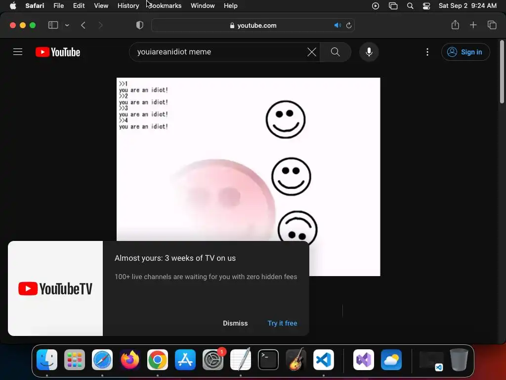The image size is (506, 380).
Task: Dismiss the YouTube TV promo
Action: [x=235, y=323]
